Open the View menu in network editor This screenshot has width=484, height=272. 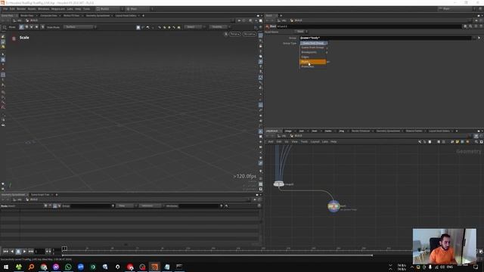pyautogui.click(x=294, y=141)
